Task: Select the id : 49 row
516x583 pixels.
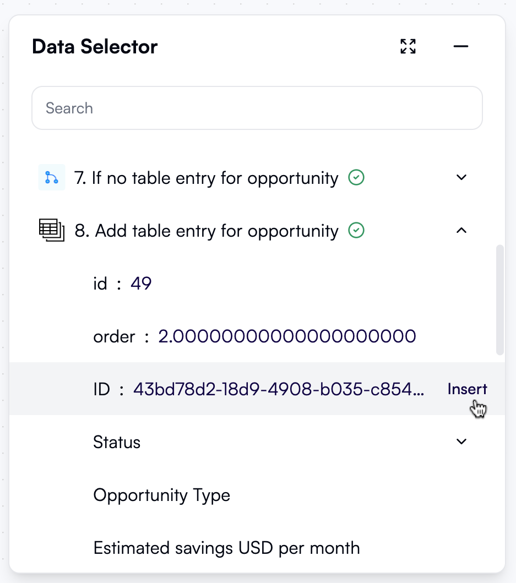Action: [122, 284]
